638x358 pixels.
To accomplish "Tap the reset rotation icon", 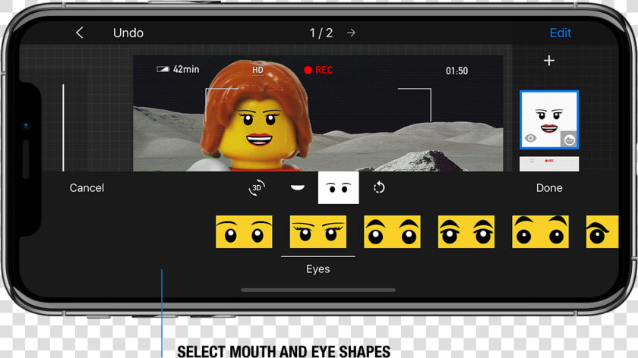I will tap(379, 188).
